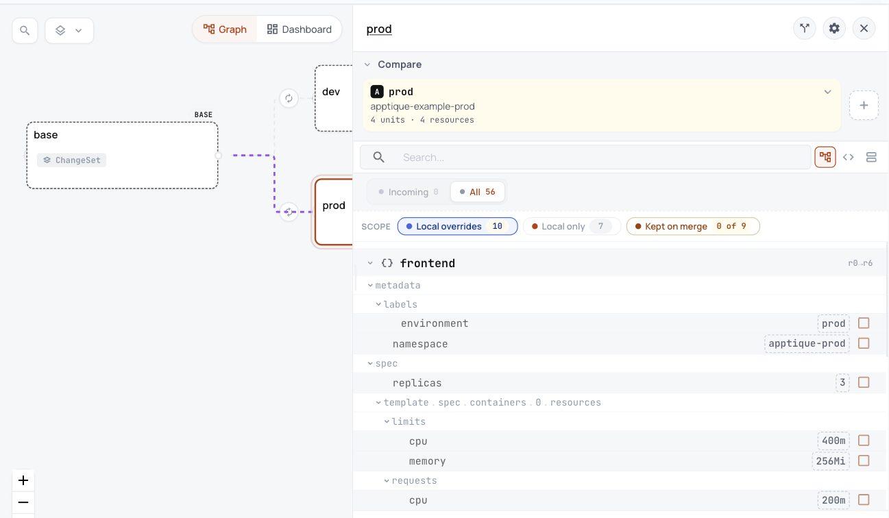The width and height of the screenshot is (889, 518).
Task: Switch to the Graph view tab
Action: 225,29
